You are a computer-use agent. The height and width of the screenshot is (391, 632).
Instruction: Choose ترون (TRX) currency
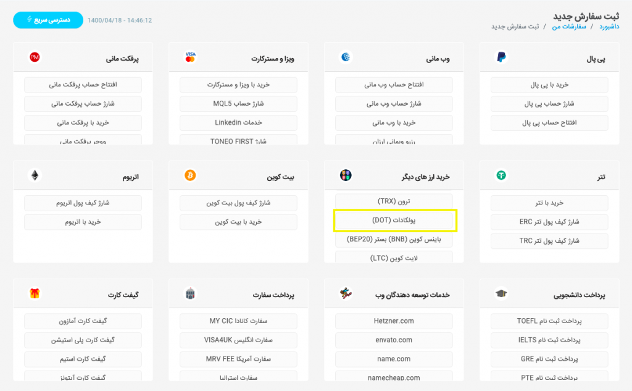coord(394,201)
